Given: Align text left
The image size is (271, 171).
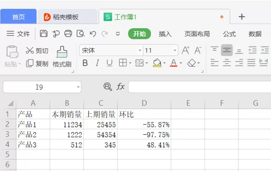Looking at the screenshot, I should pos(215,62).
